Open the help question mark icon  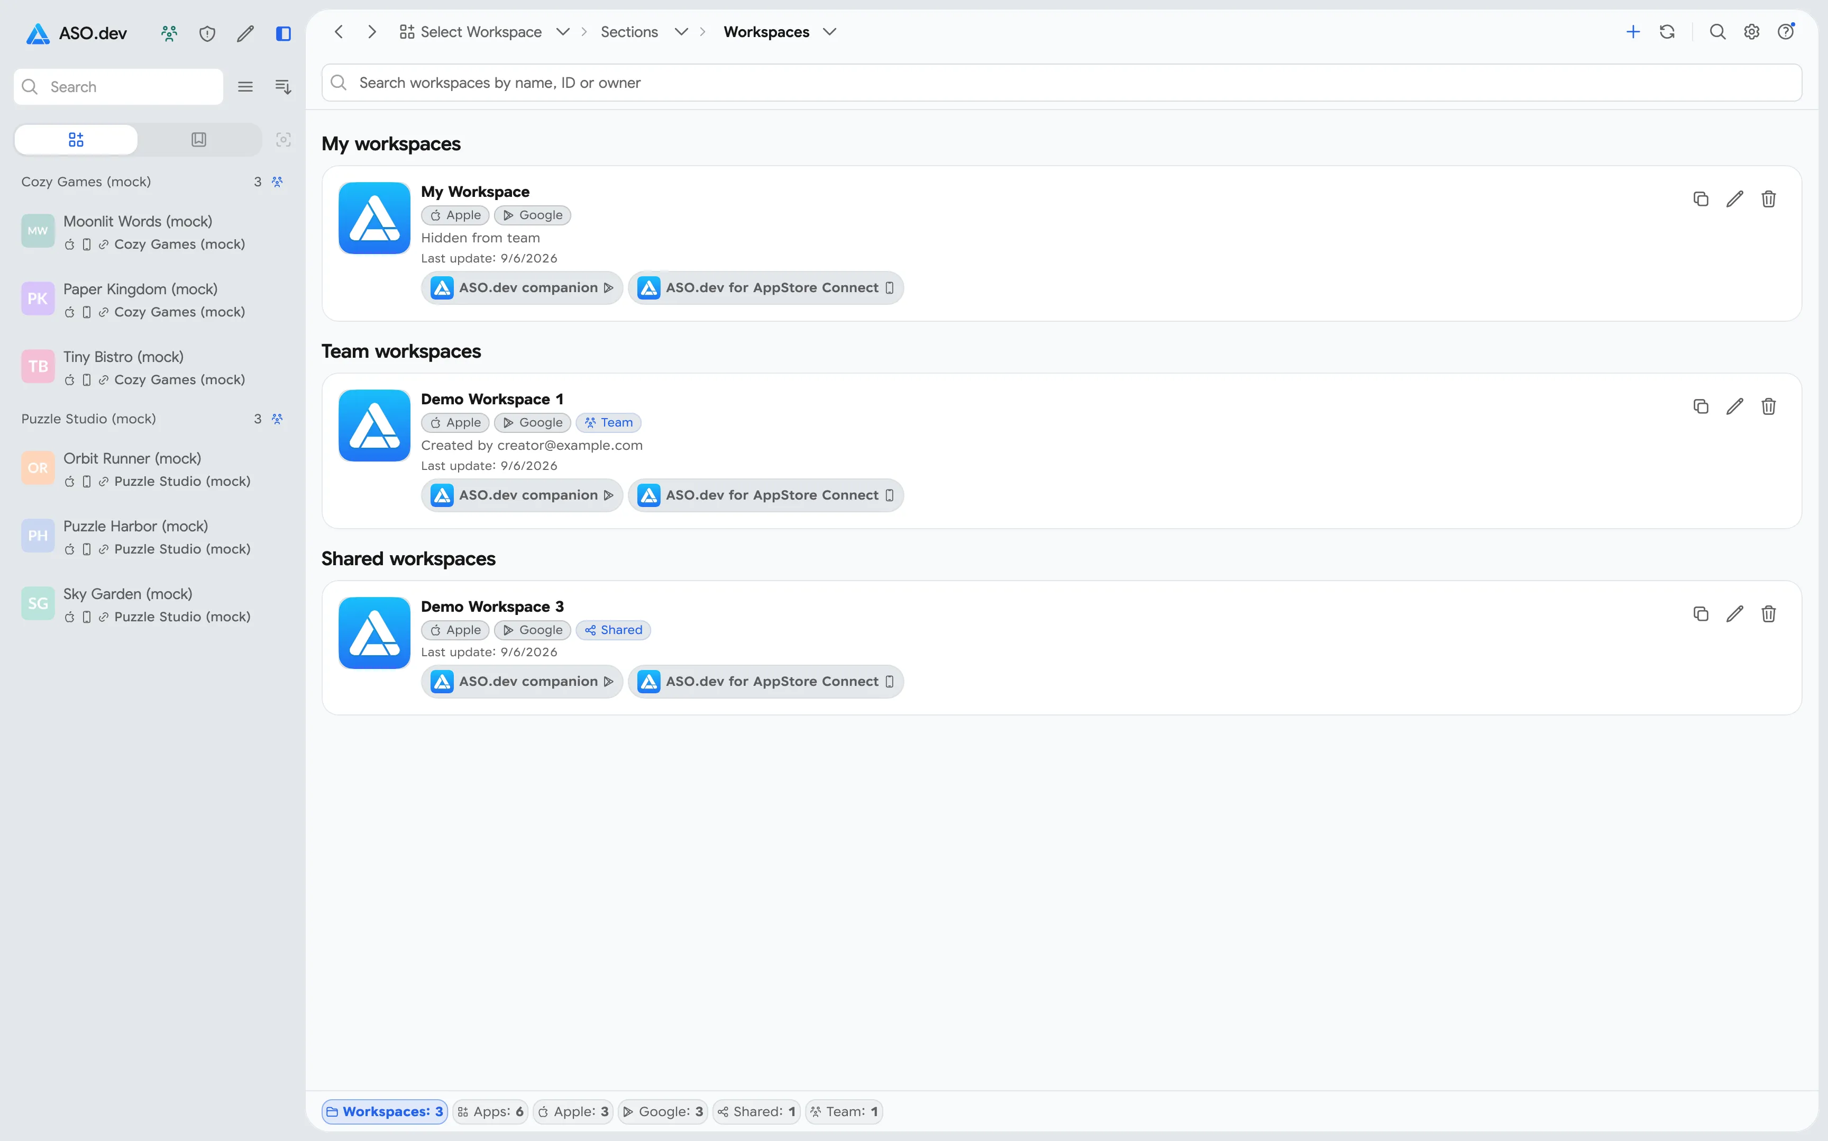(1786, 32)
